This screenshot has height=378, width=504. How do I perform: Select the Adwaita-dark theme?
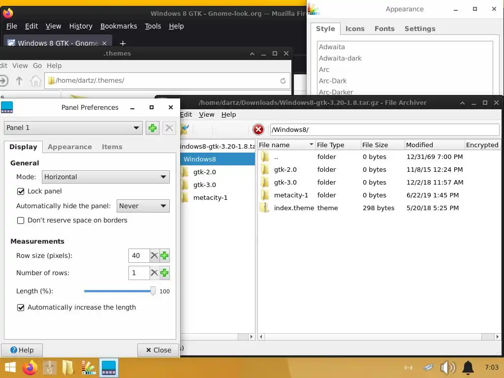(x=340, y=58)
